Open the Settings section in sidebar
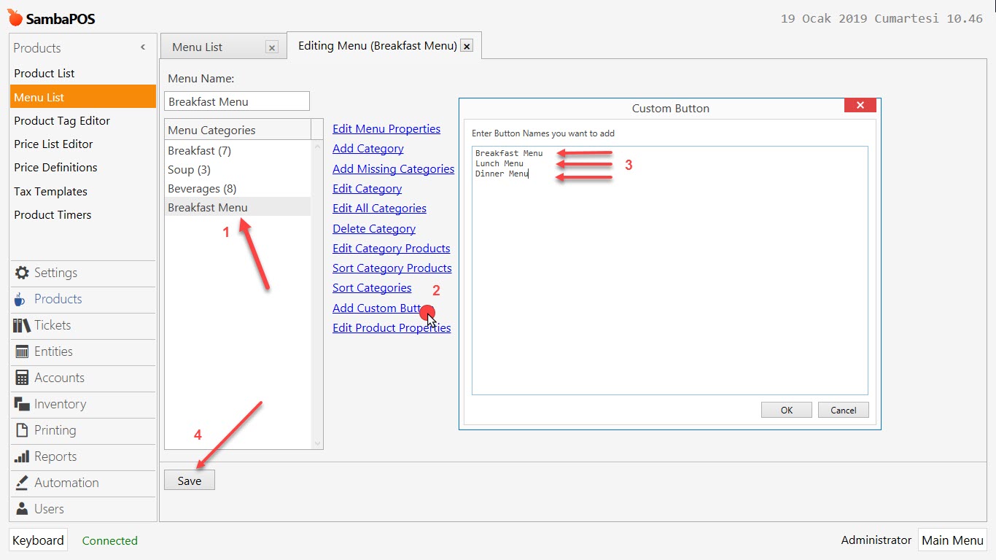This screenshot has height=560, width=996. coord(55,273)
